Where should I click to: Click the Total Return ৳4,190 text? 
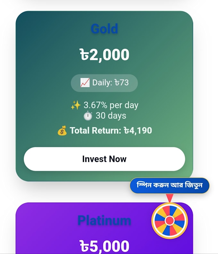click(111, 131)
